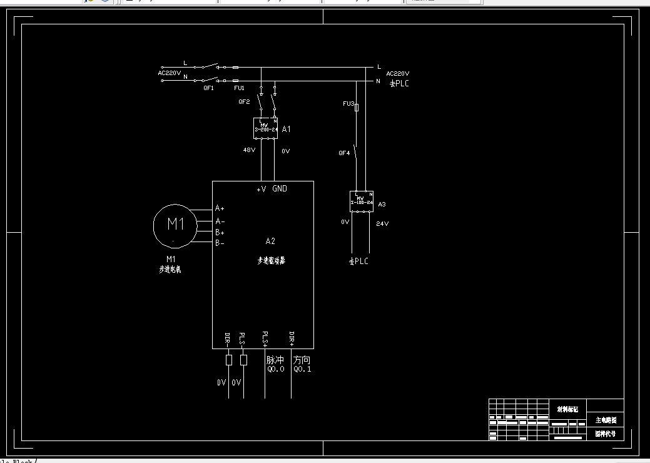
Task: Select the S-200-24 power supply block
Action: coord(265,128)
